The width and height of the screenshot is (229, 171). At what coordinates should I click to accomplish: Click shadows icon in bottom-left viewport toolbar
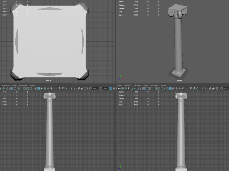click(x=54, y=89)
